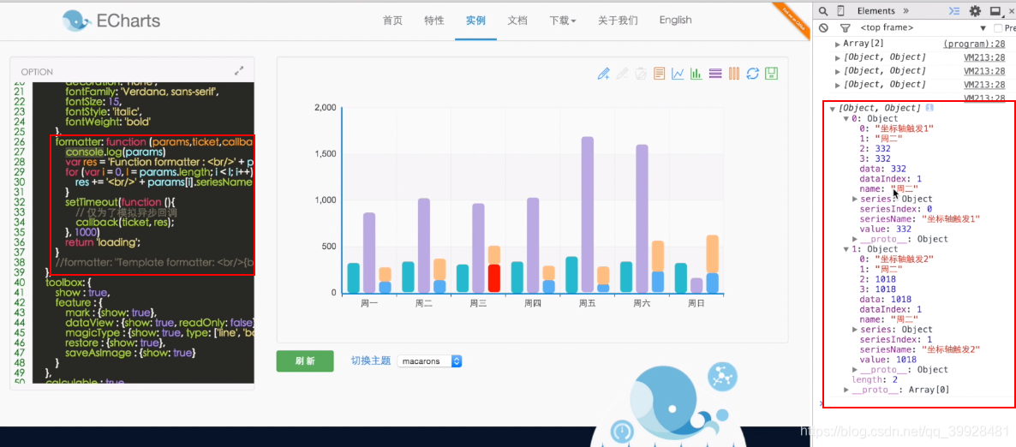Open the chart data view icon

tap(659, 73)
